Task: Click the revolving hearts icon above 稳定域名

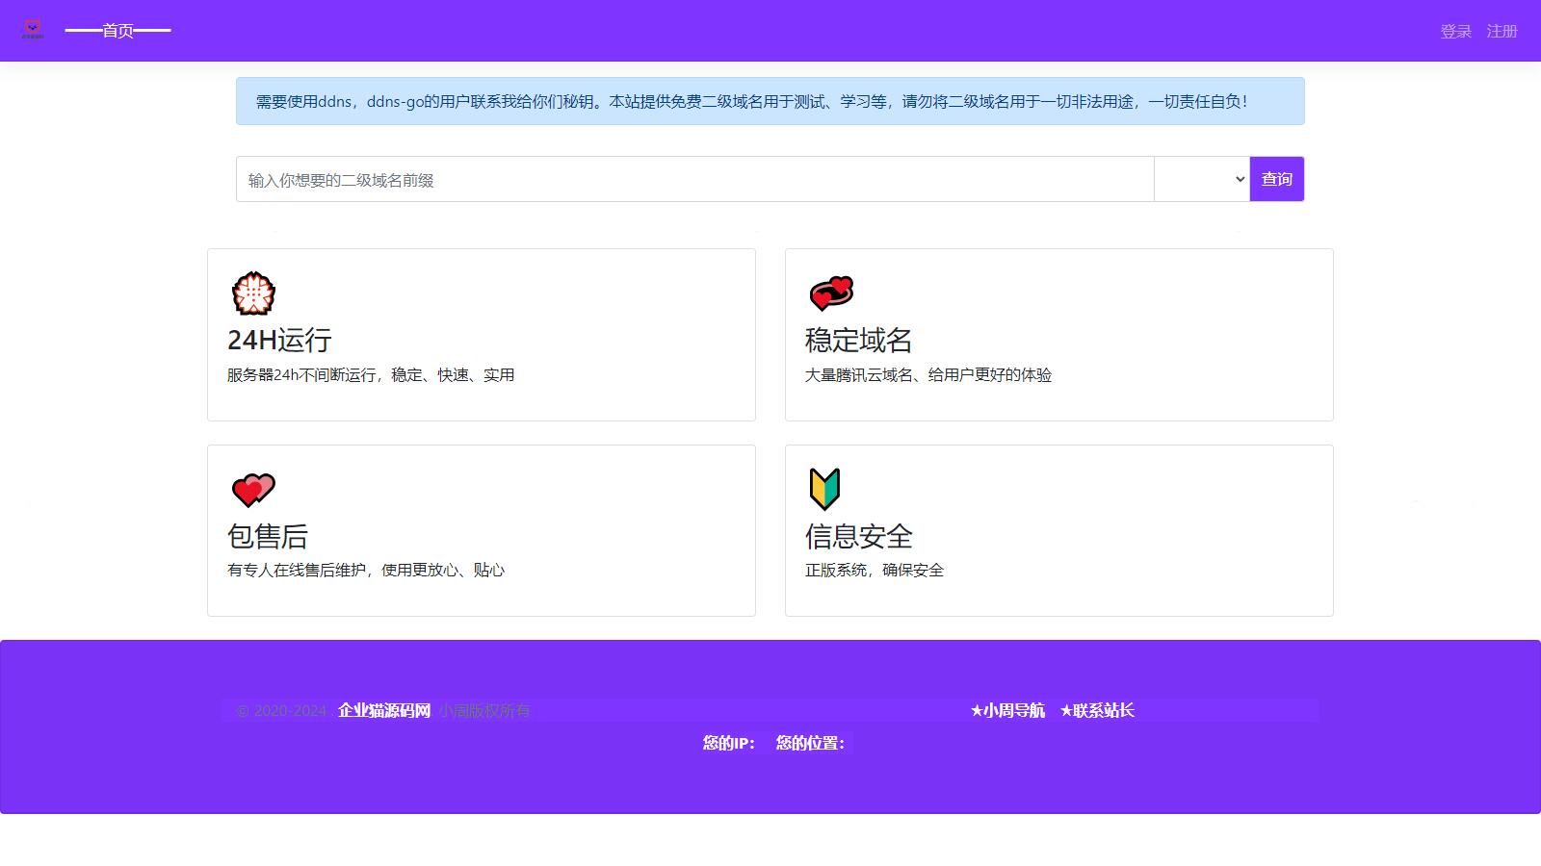Action: (x=831, y=293)
